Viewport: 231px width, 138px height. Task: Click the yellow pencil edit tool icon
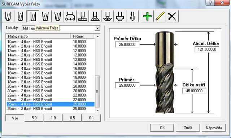coord(160,16)
